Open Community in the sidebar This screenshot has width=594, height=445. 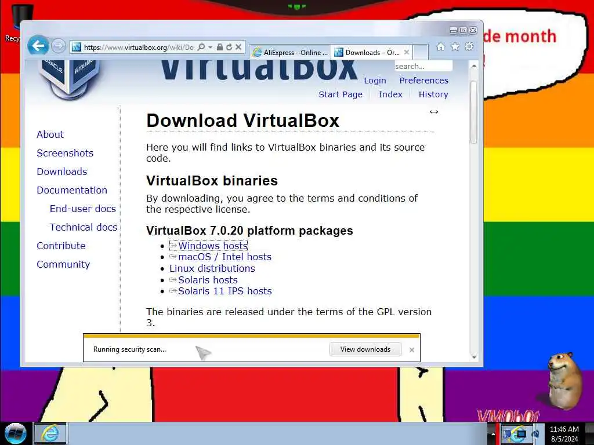[x=63, y=264]
